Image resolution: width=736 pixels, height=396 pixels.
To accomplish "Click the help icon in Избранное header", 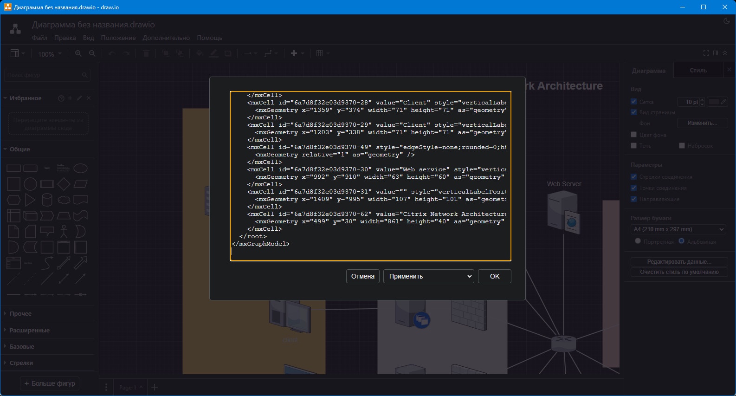I will pos(61,98).
